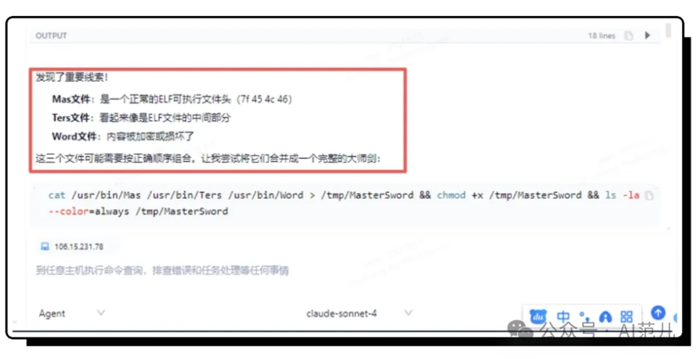Click the vertical scrollbar thumb
698x359 pixels.
pos(668,30)
